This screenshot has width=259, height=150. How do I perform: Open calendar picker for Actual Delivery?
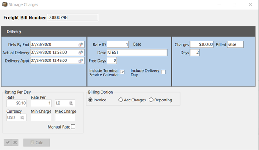tap(80, 53)
